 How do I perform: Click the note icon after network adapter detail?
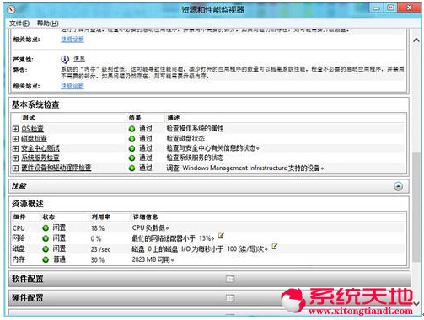point(221,236)
